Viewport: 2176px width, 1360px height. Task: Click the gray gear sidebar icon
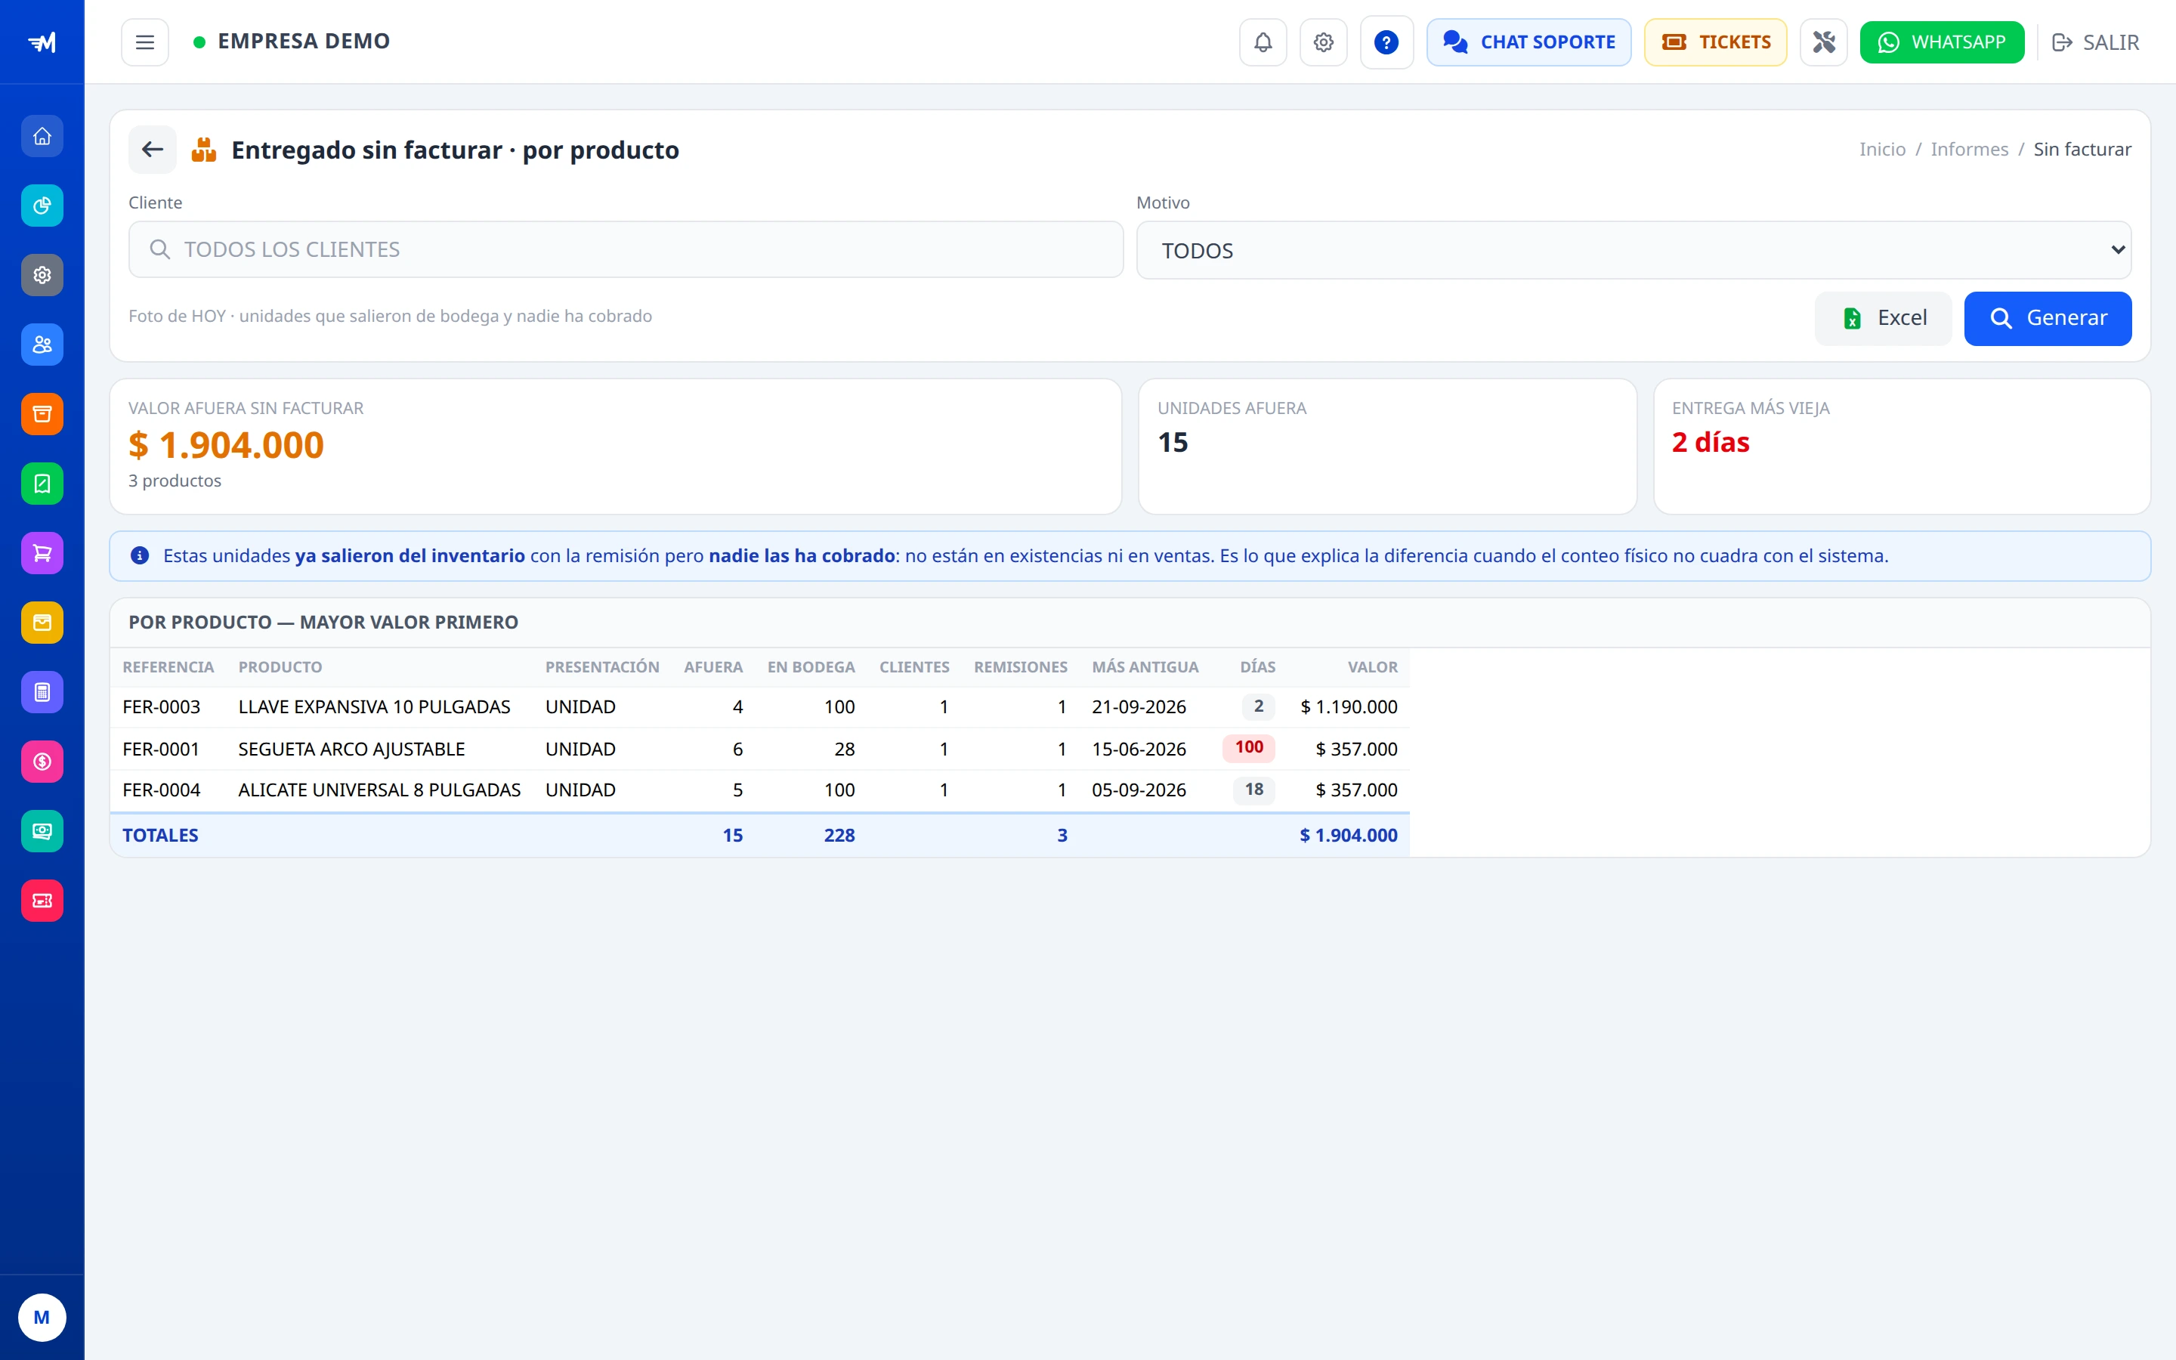pos(42,275)
